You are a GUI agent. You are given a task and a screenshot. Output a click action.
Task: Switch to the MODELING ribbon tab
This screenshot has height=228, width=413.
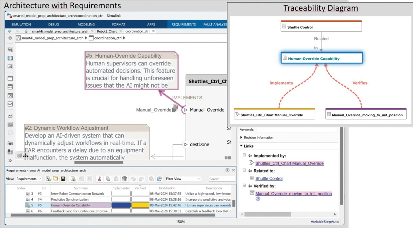tap(86, 24)
